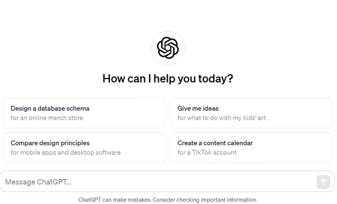The width and height of the screenshot is (337, 204).
Task: Click 'Consider checking important information' notice
Action: coord(205,200)
